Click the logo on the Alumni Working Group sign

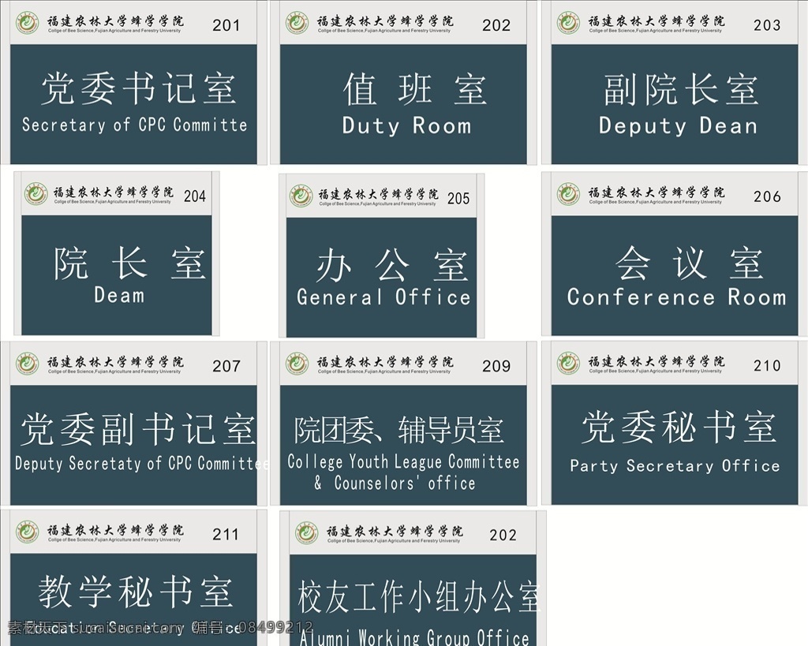coord(306,533)
